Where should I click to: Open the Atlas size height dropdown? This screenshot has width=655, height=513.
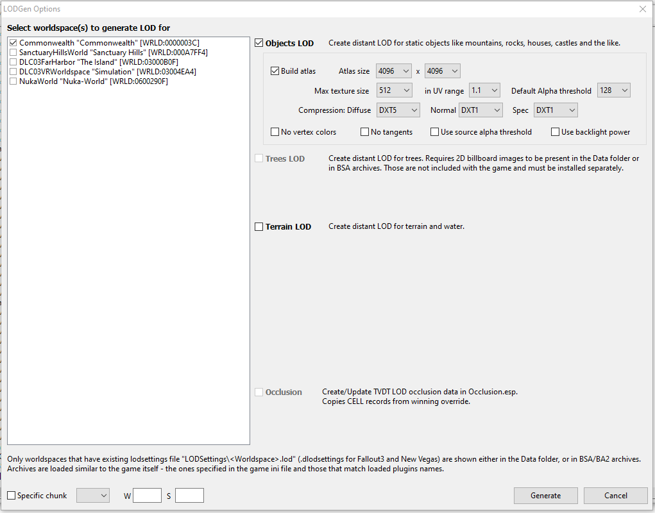click(443, 71)
